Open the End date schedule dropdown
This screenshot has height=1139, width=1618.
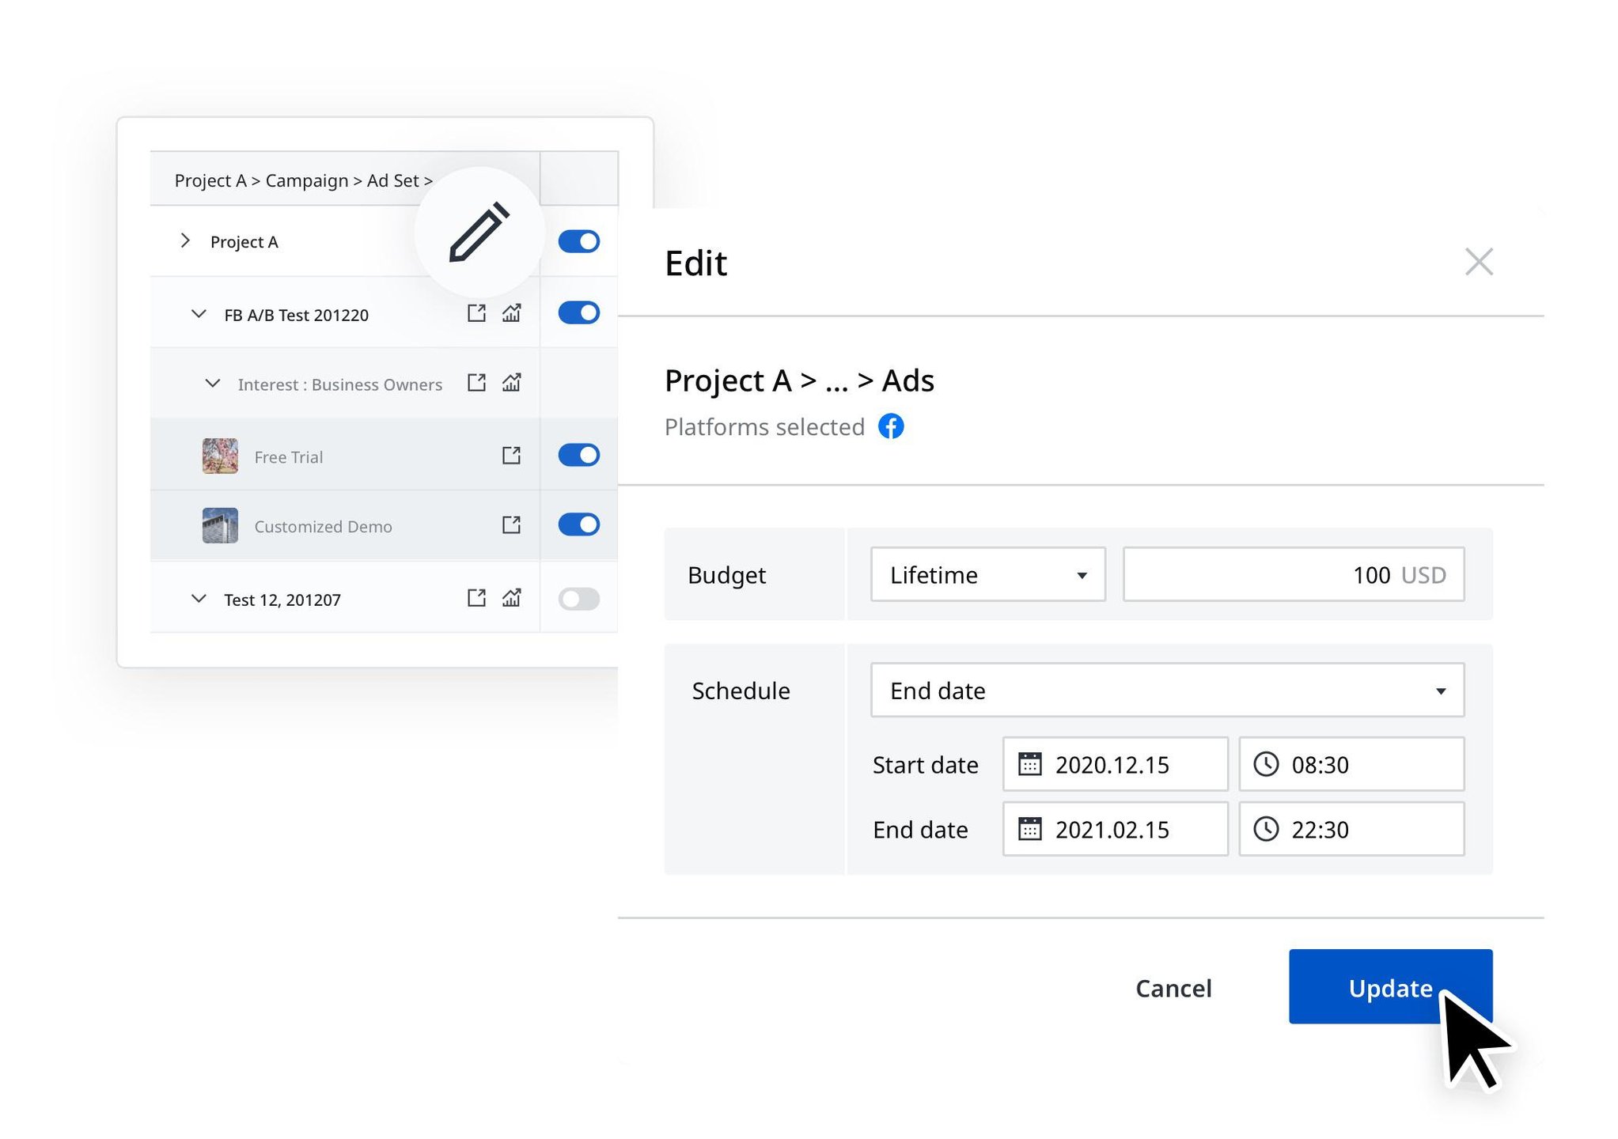pos(1167,691)
